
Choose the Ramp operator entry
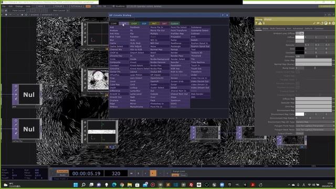(180, 40)
